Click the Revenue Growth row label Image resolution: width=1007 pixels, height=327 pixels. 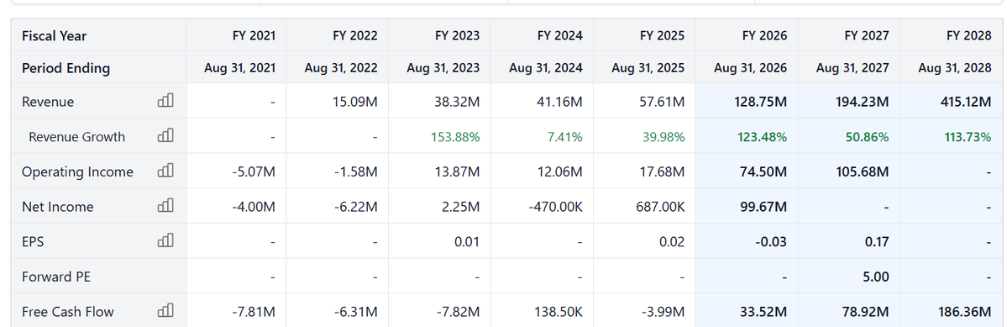tap(77, 137)
